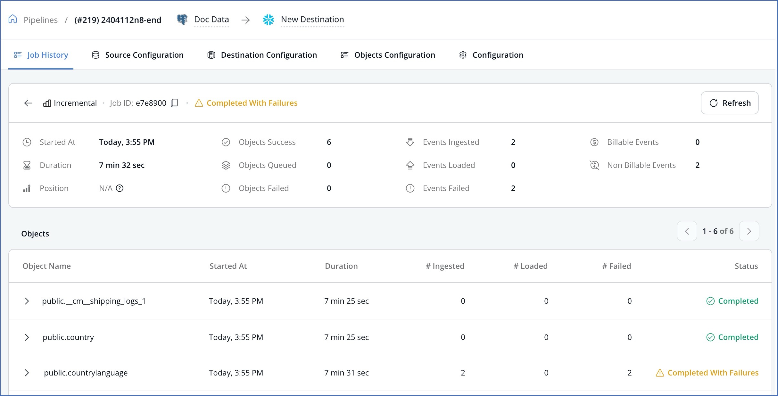Click the back arrow beside Incremental
778x396 pixels.
tap(28, 103)
